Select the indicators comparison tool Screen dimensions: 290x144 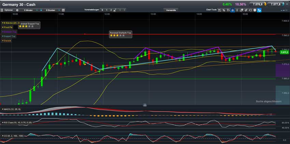(x=246, y=10)
